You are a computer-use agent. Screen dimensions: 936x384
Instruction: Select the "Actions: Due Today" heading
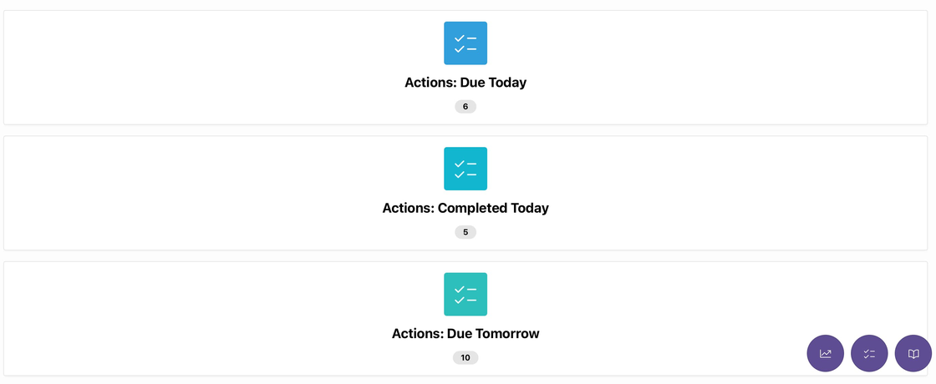tap(465, 83)
